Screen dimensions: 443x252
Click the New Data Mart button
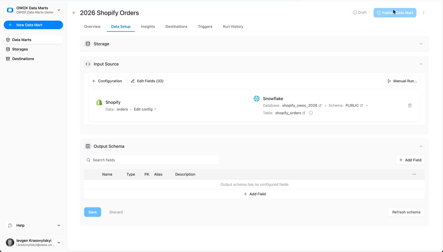pos(33,25)
